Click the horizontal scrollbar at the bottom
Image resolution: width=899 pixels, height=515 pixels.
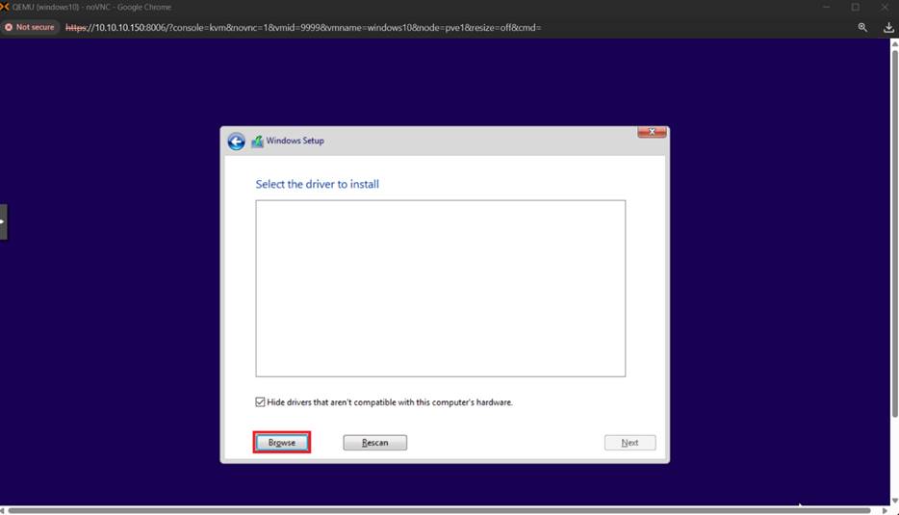pos(440,510)
